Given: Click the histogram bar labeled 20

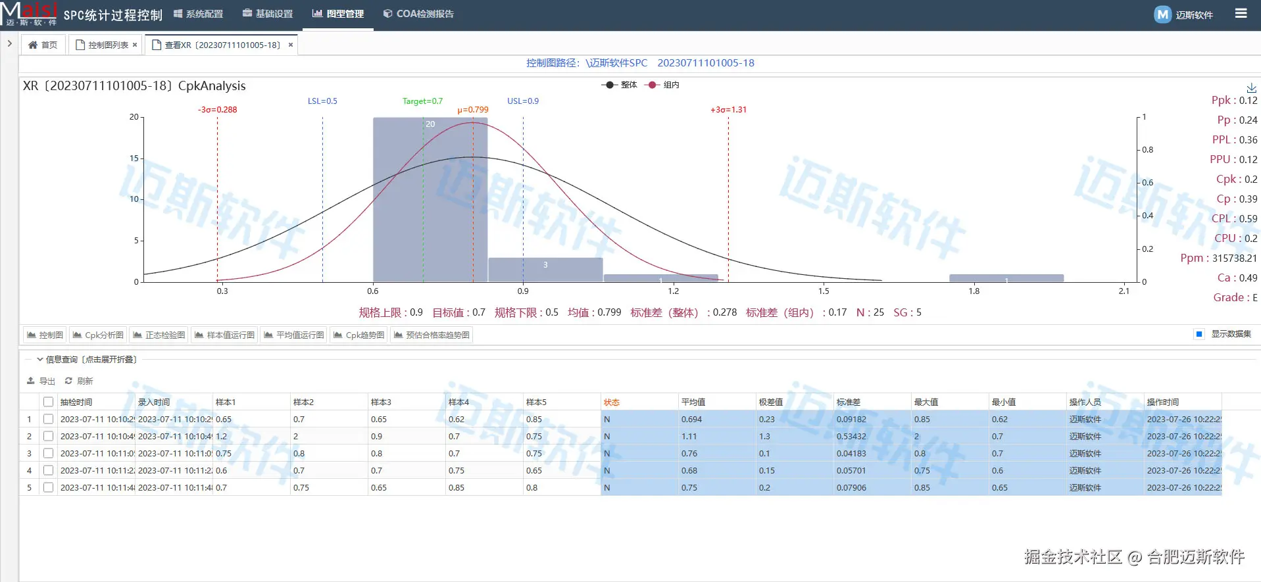Looking at the screenshot, I should (430, 200).
